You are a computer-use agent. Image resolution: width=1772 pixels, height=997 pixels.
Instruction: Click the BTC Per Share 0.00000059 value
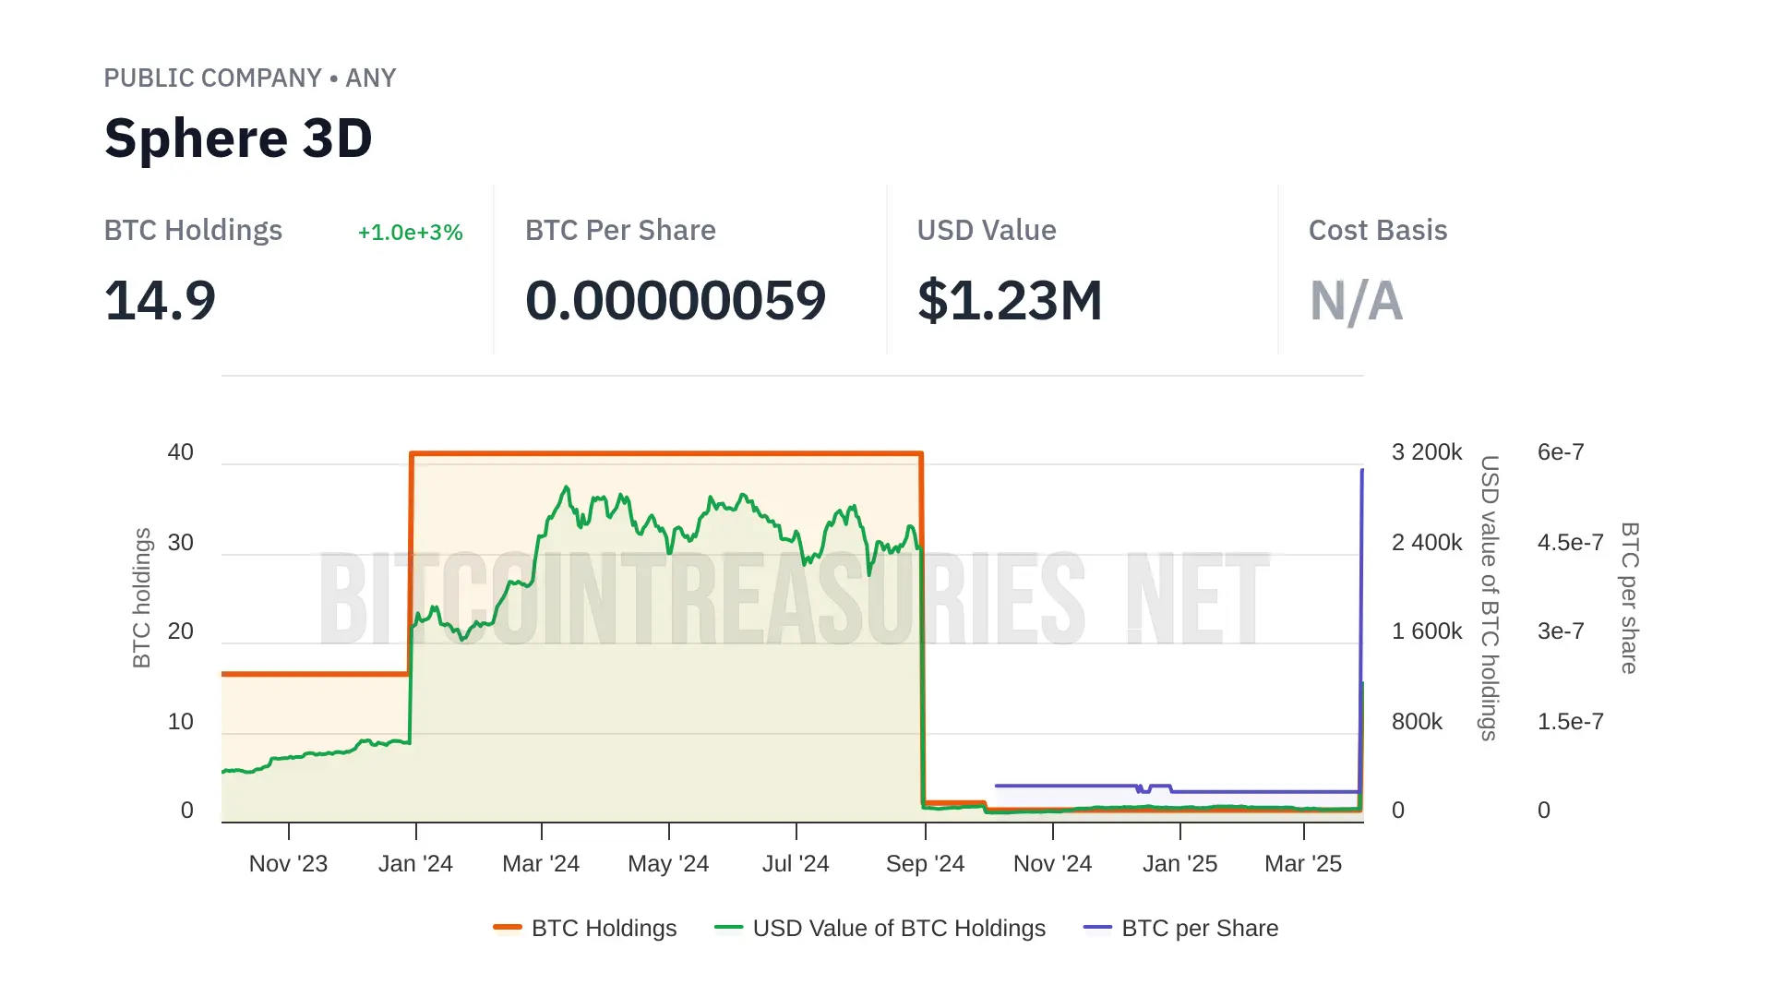tap(675, 301)
